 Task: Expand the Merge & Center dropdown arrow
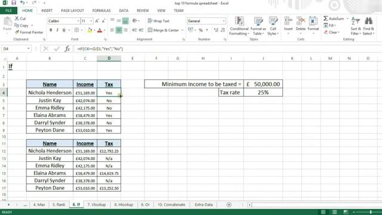click(182, 30)
